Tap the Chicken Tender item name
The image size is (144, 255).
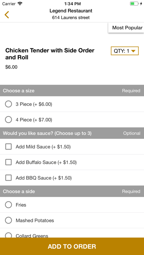pos(50,54)
